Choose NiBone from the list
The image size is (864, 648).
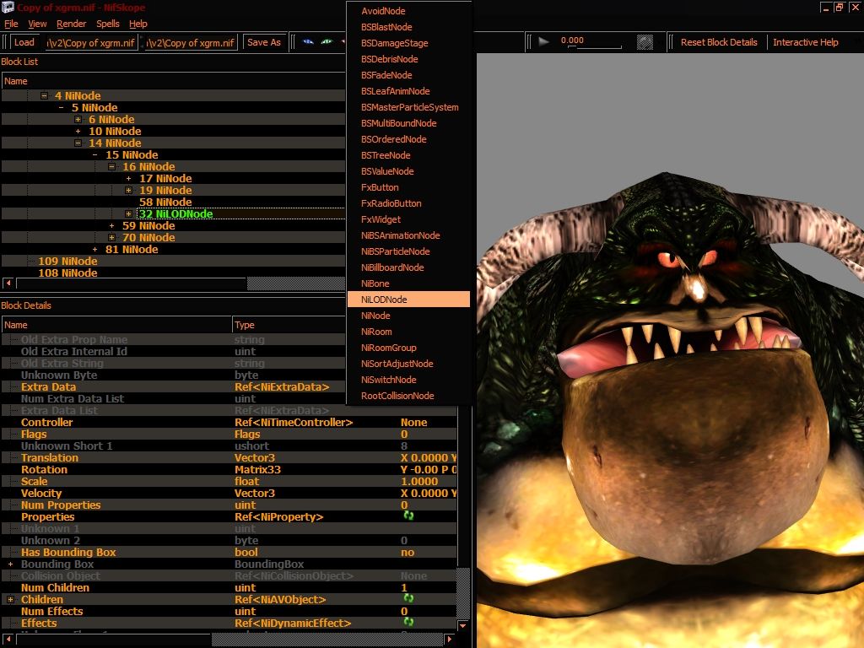coord(408,283)
